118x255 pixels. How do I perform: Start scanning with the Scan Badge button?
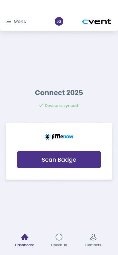pos(59,160)
